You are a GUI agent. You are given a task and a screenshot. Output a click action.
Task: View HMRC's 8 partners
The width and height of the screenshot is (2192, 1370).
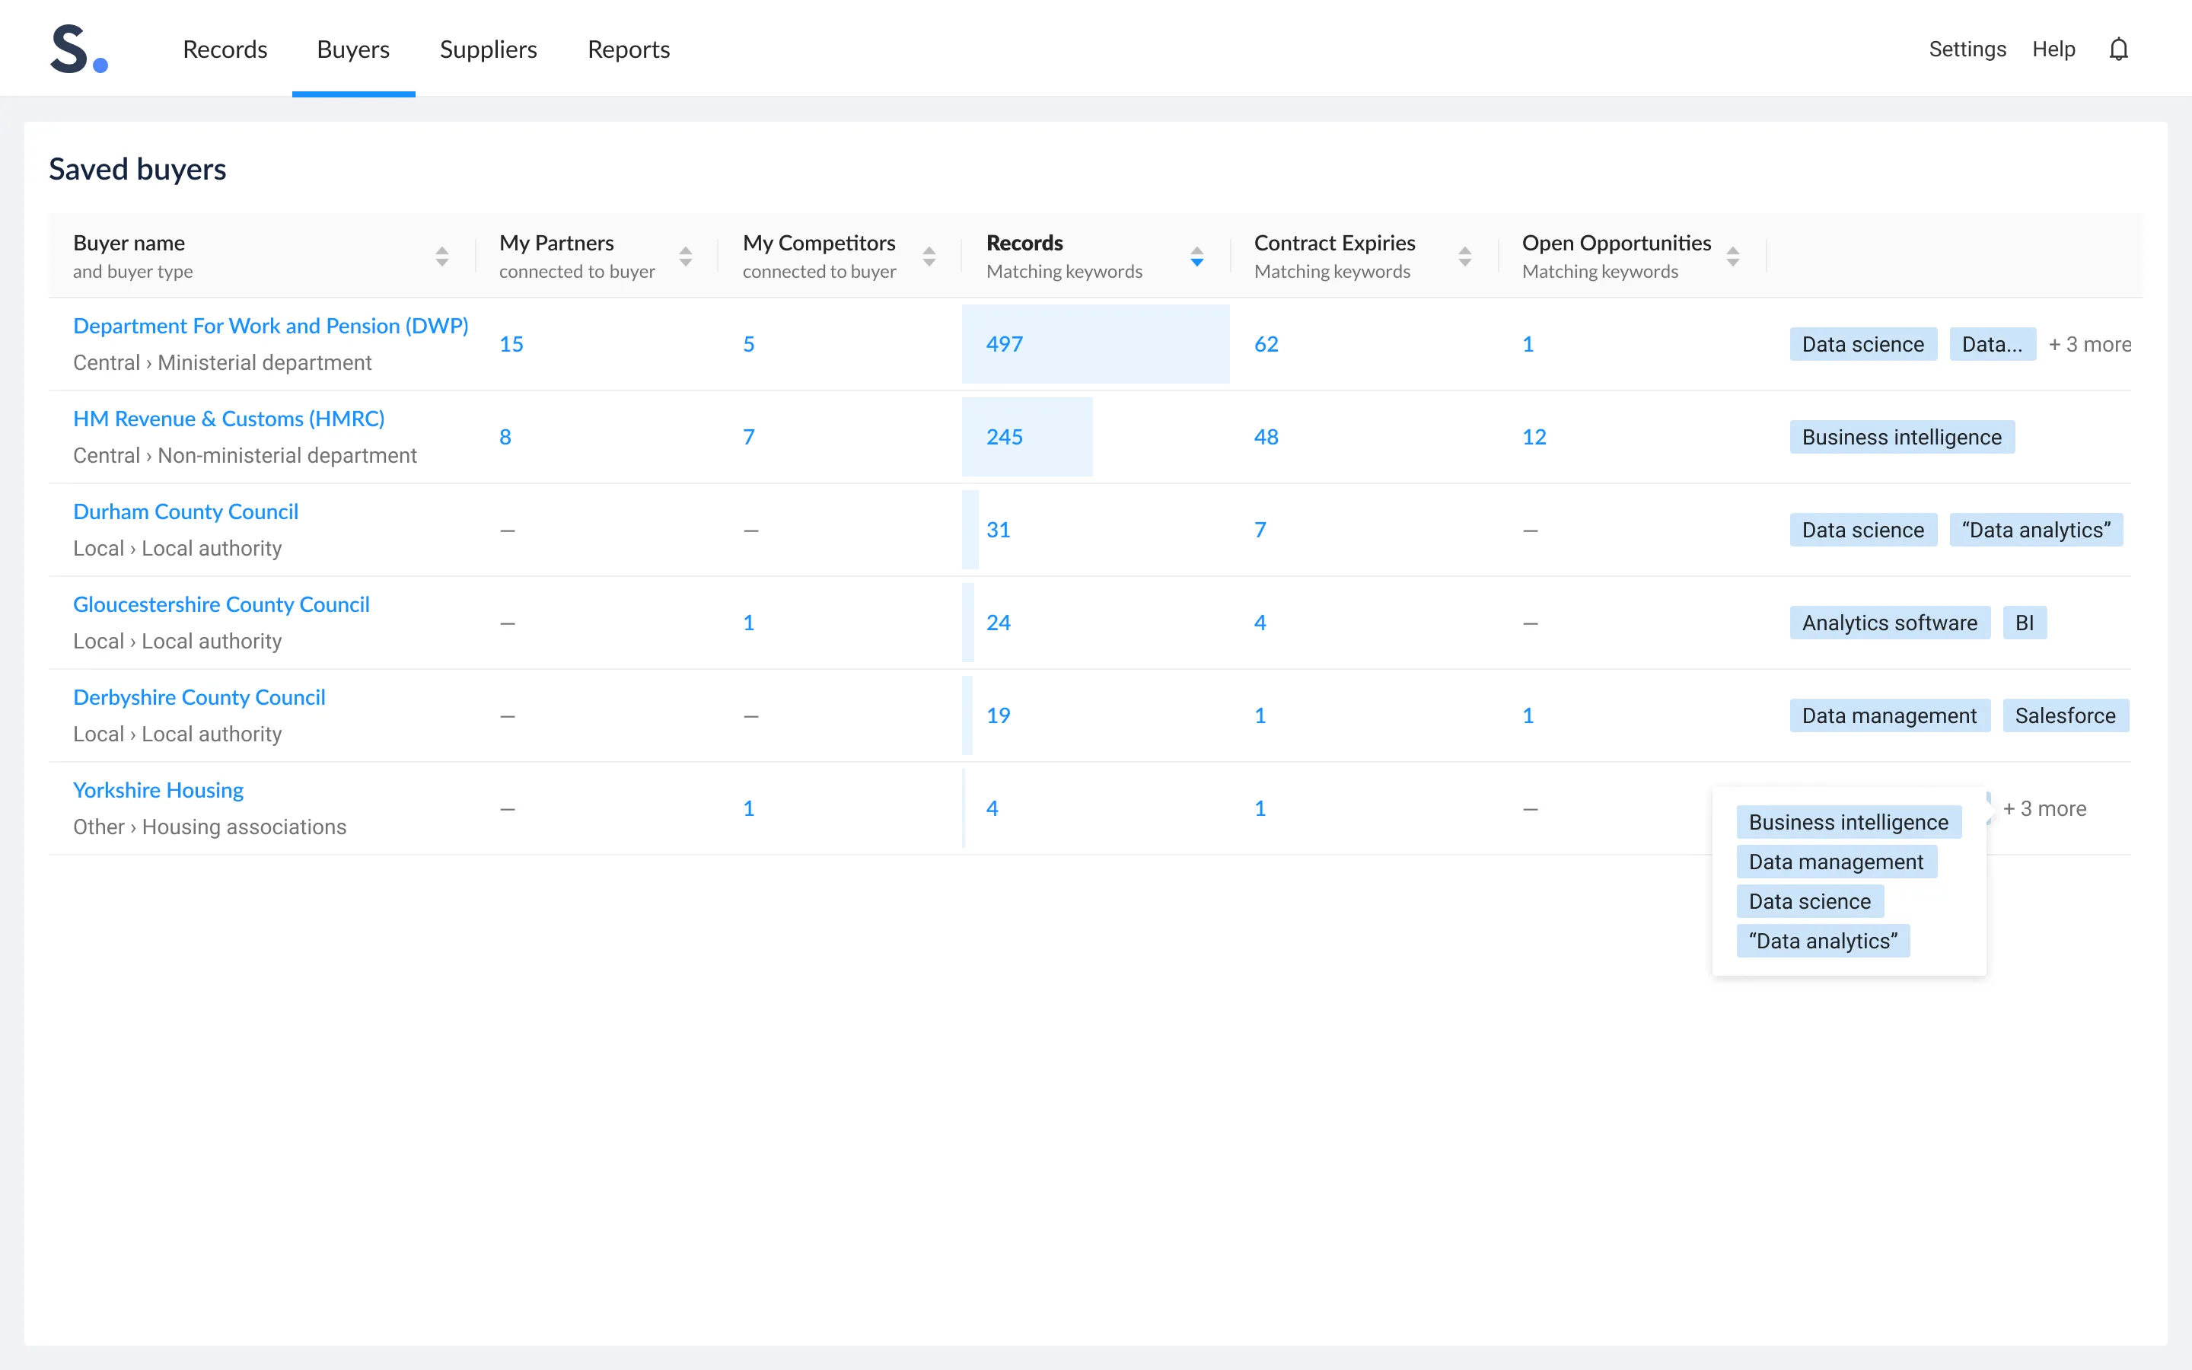coord(505,437)
